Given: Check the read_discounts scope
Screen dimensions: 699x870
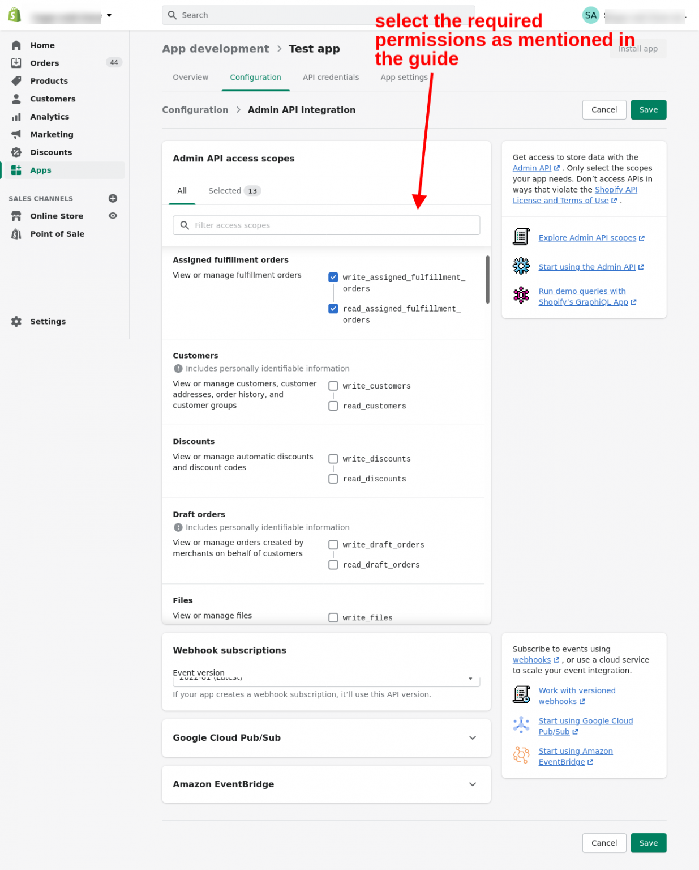Looking at the screenshot, I should click(333, 479).
